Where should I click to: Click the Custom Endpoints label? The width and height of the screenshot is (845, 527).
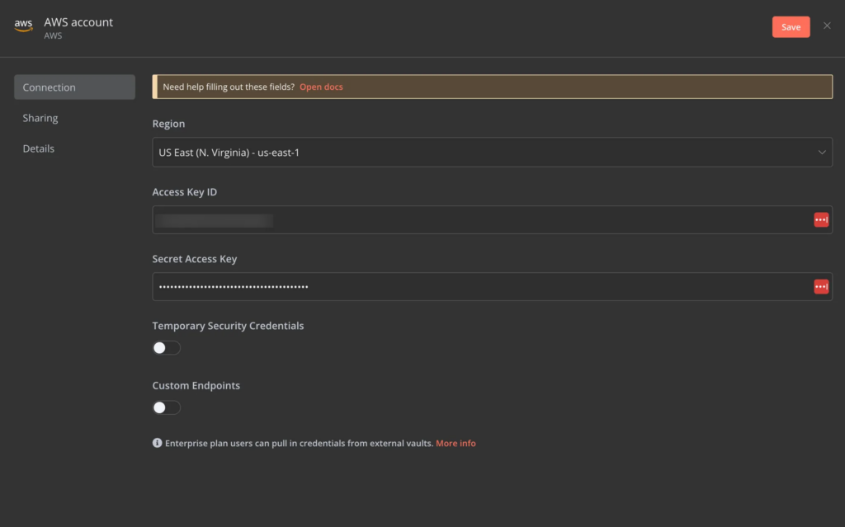click(196, 386)
